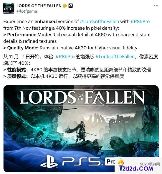Follow the #PS5Pro hashtag in the Chinese translation

(65, 57)
